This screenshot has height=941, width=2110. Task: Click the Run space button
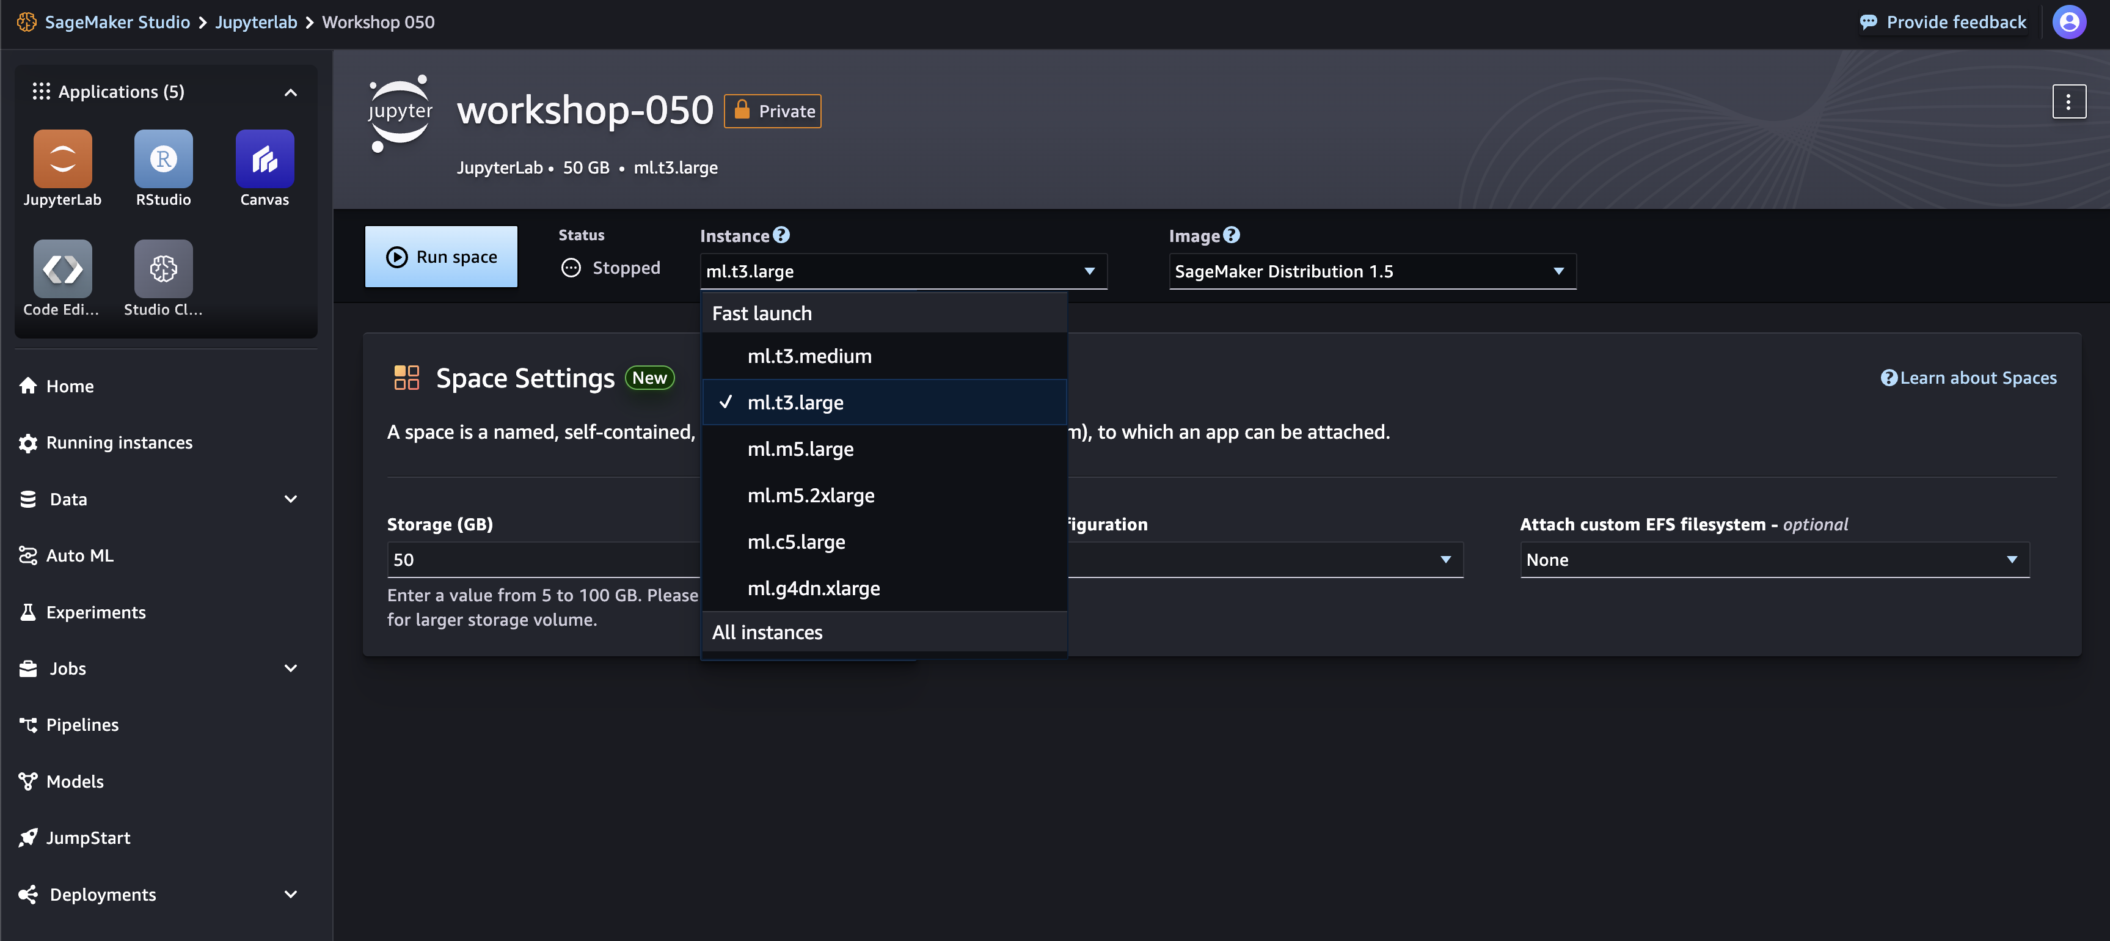tap(440, 257)
